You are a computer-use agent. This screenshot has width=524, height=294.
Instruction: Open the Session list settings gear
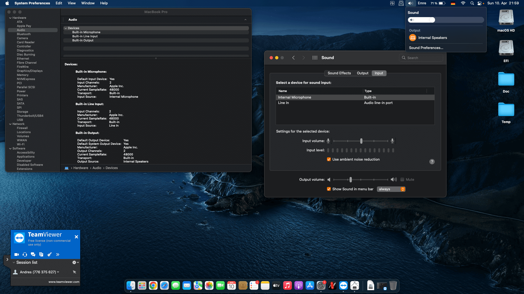tap(75, 262)
